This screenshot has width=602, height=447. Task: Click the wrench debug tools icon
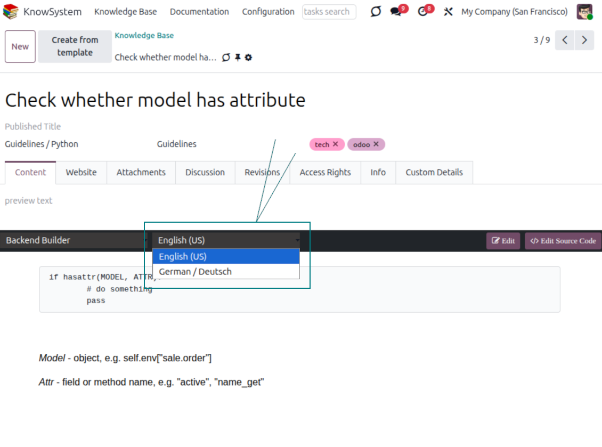pos(448,12)
